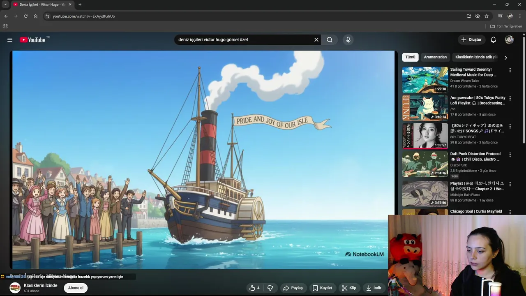Open the Oluştur create menu
Viewport: 526px width, 296px height.
471,40
